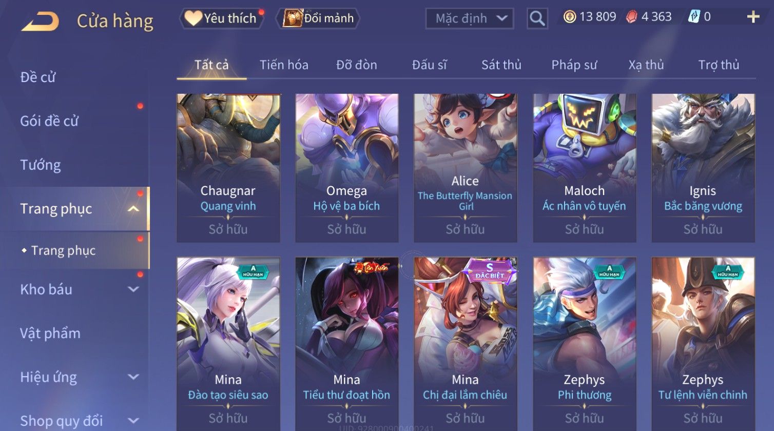
Task: Switch to the Pháp sư tab
Action: click(x=574, y=65)
